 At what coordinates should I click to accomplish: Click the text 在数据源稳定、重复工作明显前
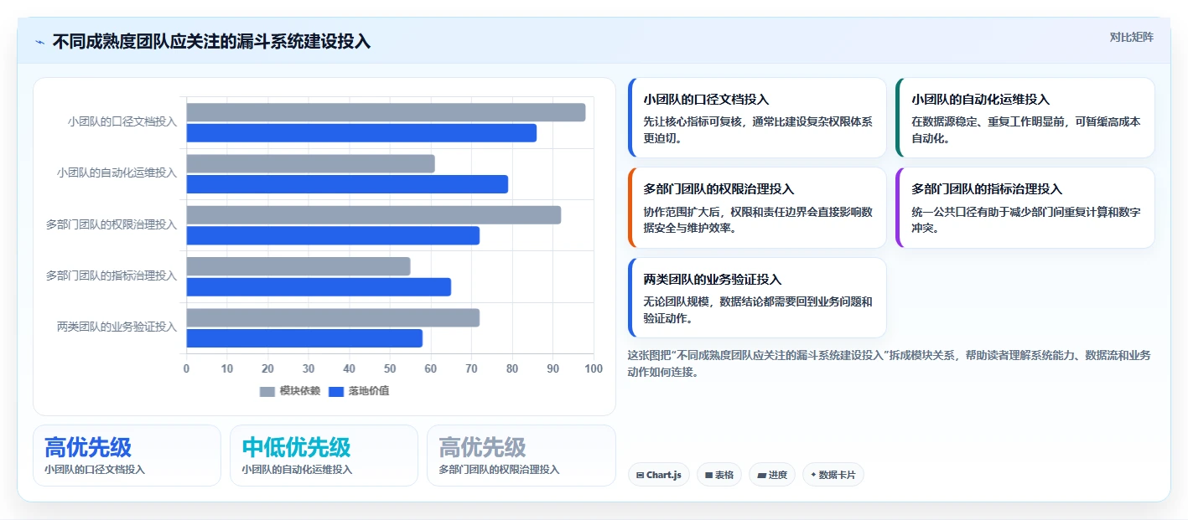990,121
